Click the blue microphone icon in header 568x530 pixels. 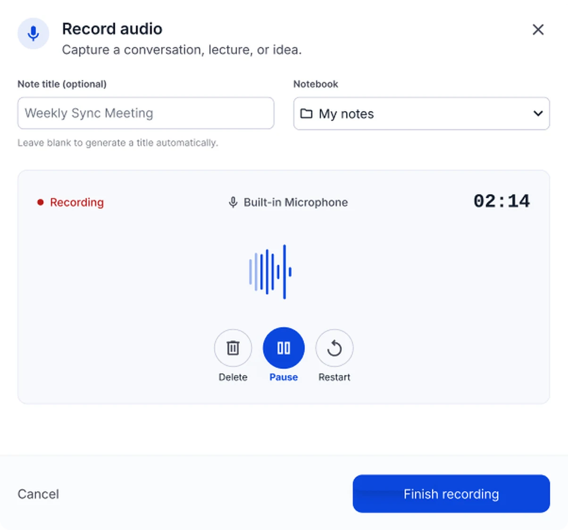[x=33, y=33]
